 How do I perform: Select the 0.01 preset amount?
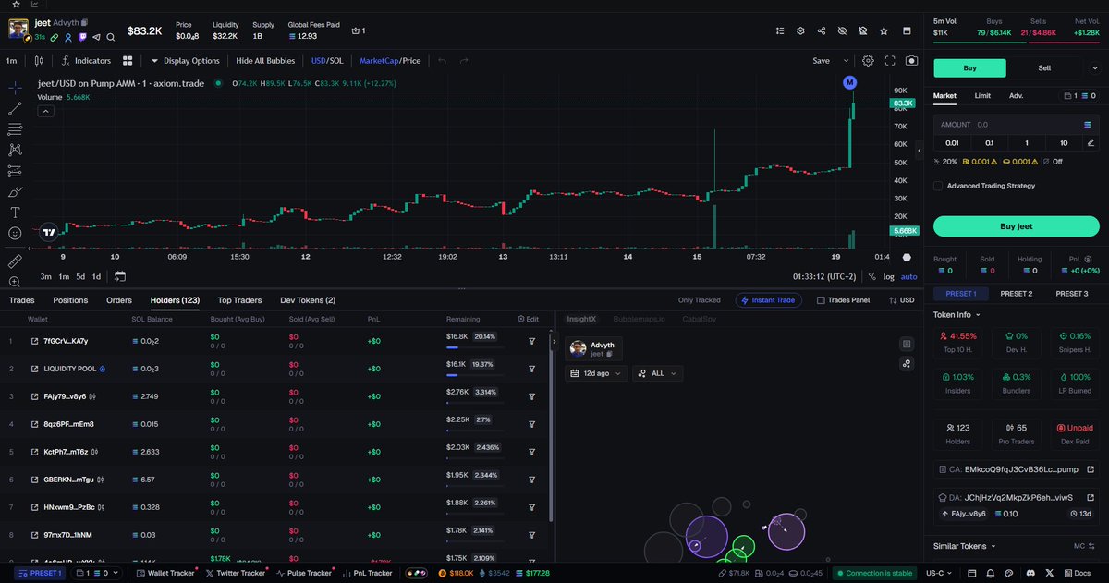952,143
